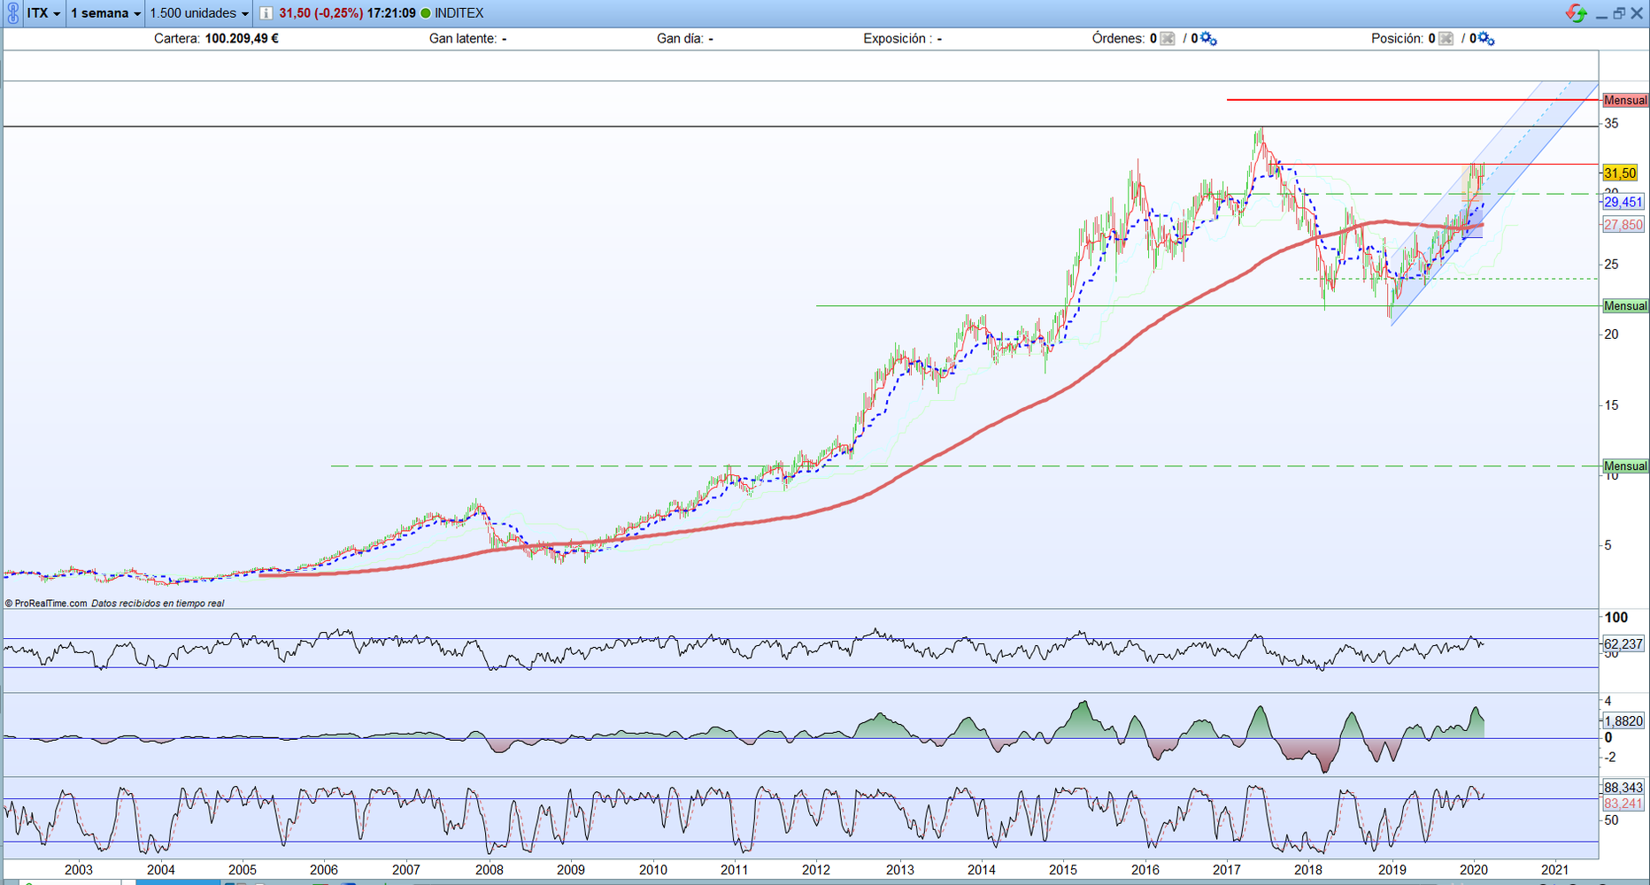Click the 35 price scale tick
This screenshot has height=885, width=1650.
(x=1612, y=124)
